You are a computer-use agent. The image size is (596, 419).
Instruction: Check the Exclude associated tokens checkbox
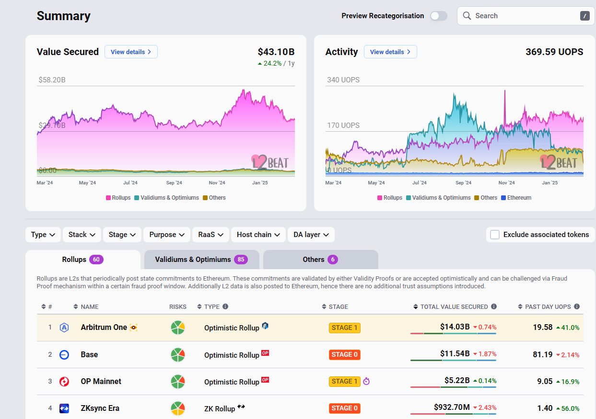pyautogui.click(x=495, y=235)
